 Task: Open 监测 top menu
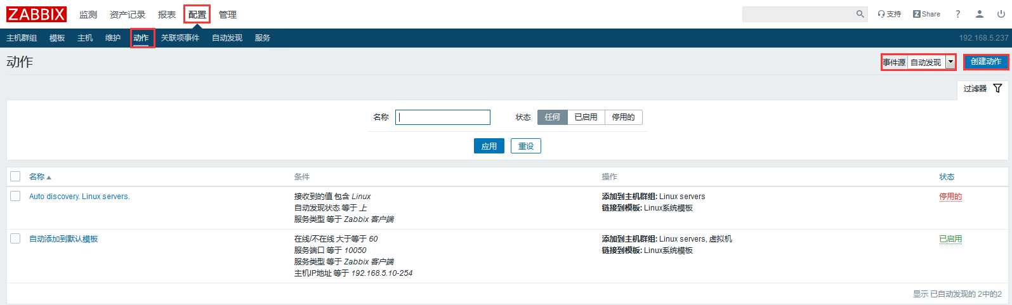88,14
